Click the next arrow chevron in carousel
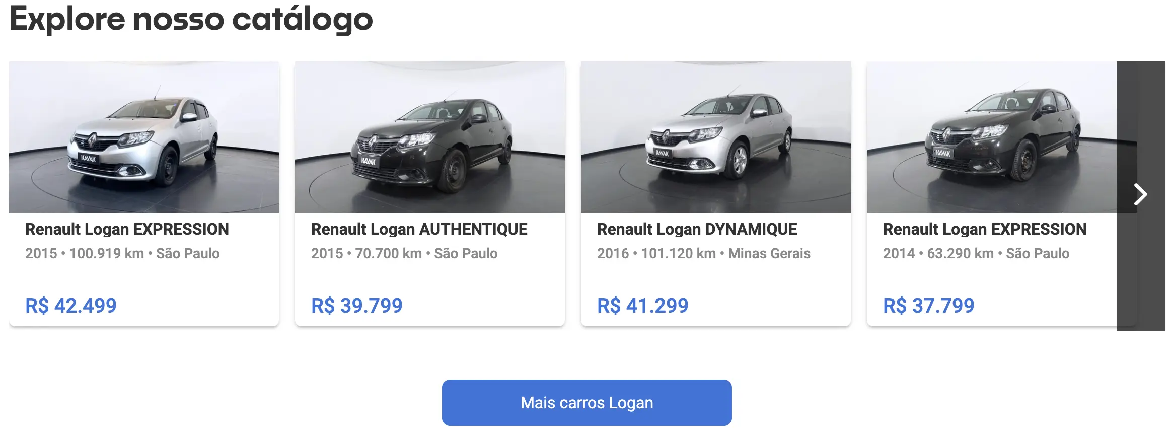This screenshot has height=428, width=1173. [1140, 194]
